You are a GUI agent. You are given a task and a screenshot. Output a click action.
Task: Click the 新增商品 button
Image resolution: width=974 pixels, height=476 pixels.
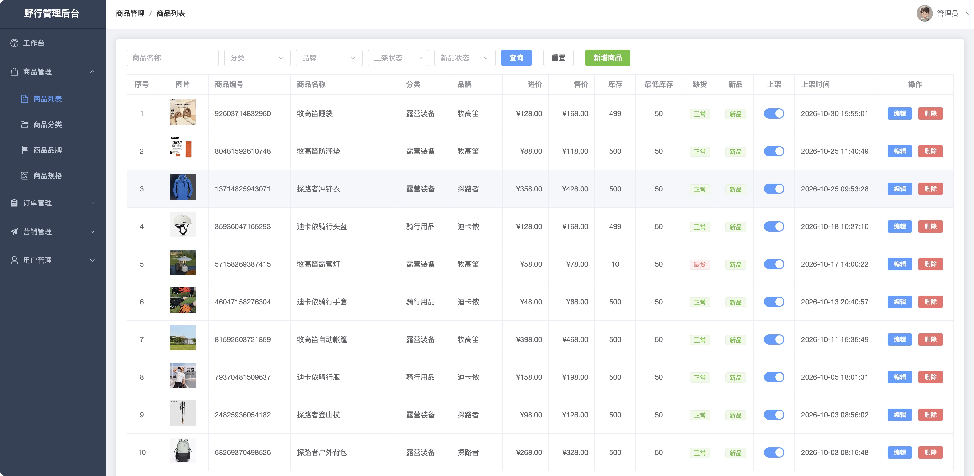tap(607, 58)
